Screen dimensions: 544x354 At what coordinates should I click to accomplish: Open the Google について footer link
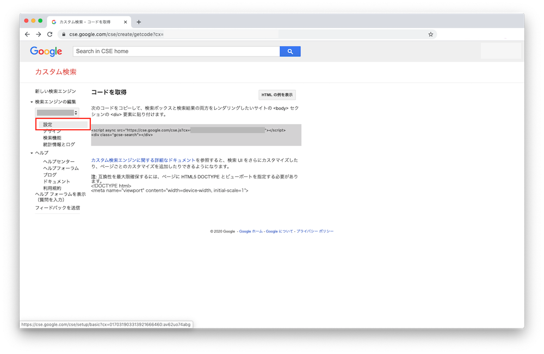[279, 231]
